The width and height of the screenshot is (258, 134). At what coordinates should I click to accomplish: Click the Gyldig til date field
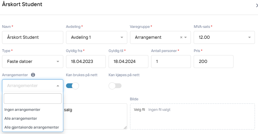[x=128, y=62]
